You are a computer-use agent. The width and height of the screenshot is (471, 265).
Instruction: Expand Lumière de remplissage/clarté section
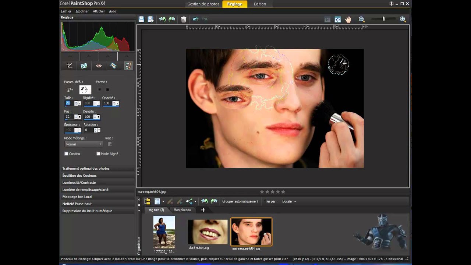coord(98,190)
